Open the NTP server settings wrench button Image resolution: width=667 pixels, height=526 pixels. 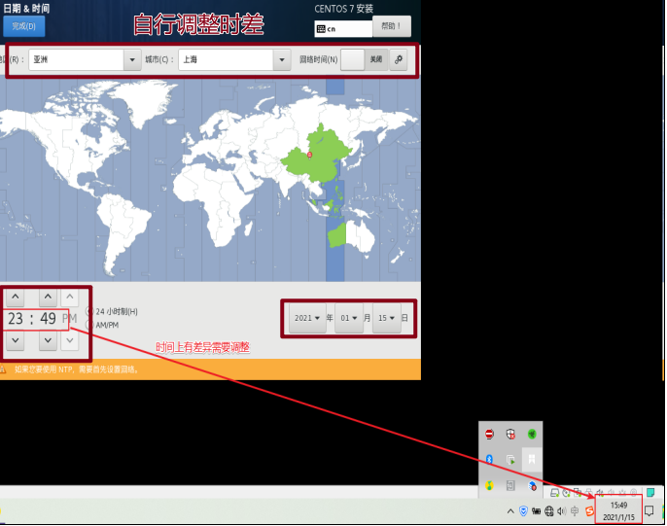pyautogui.click(x=399, y=59)
